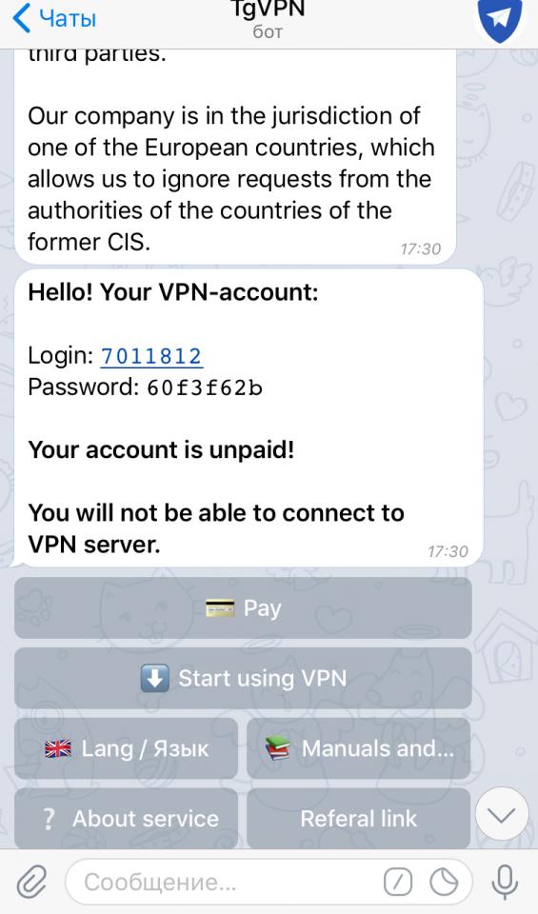Open TgVPN bot avatar shield icon
This screenshot has width=538, height=914.
[499, 19]
